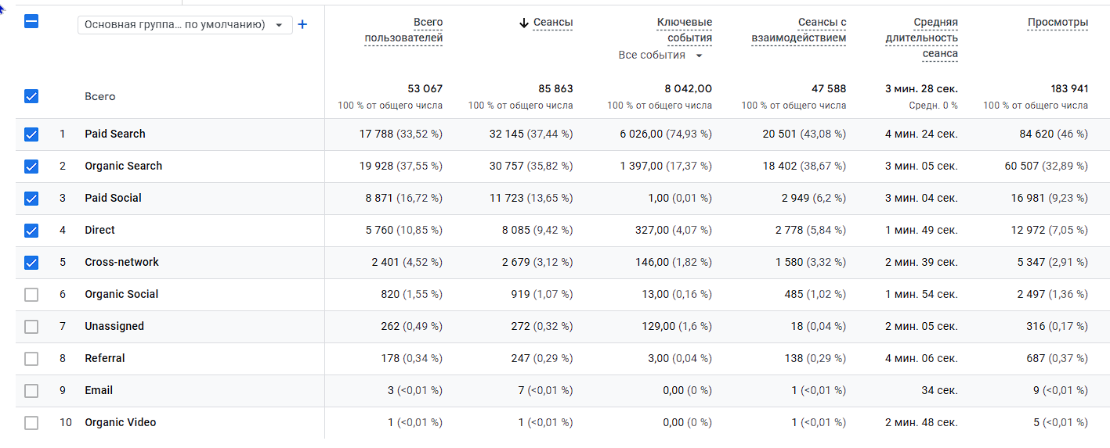Select the Unassigned row checkbox
The width and height of the screenshot is (1110, 448).
coord(31,327)
